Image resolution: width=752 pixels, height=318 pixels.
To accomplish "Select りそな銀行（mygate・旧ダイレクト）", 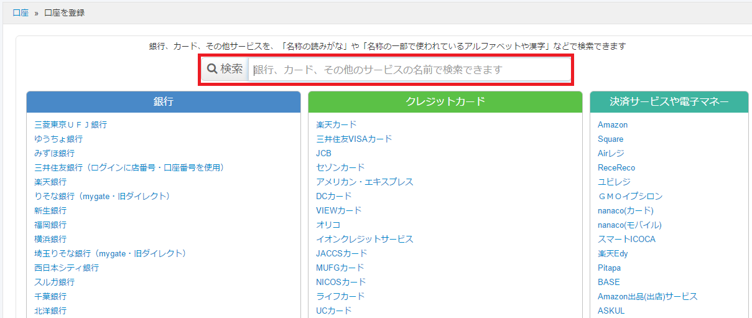I will point(103,196).
